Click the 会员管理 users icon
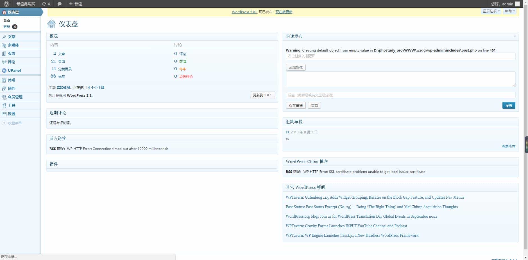The image size is (528, 260). (4, 97)
